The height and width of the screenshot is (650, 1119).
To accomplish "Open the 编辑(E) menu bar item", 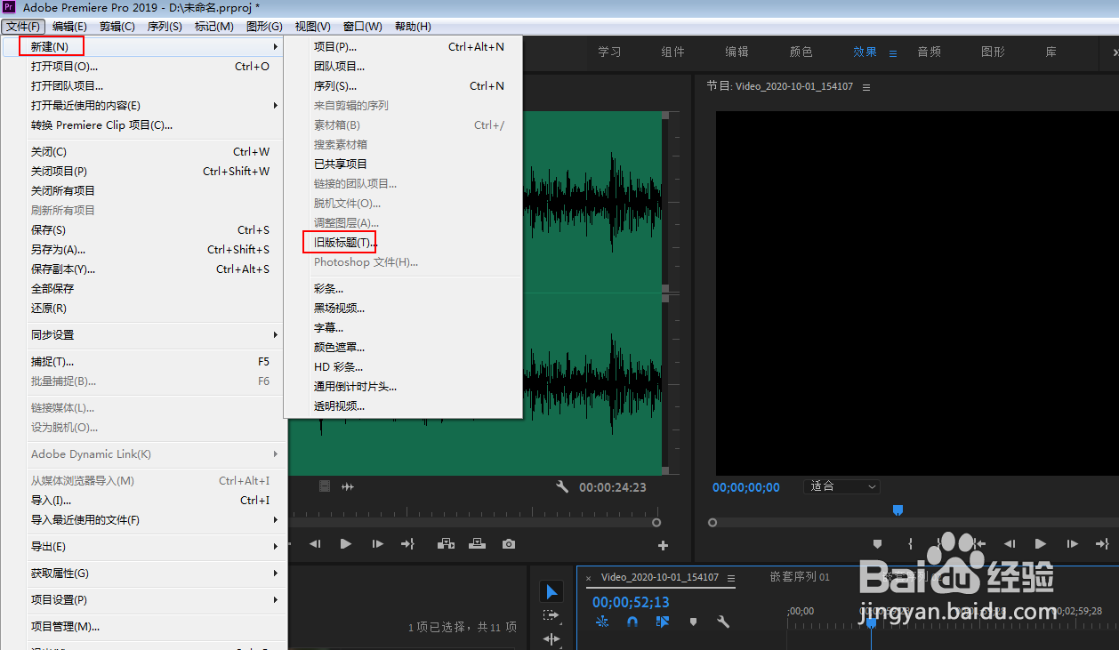I will coord(69,27).
